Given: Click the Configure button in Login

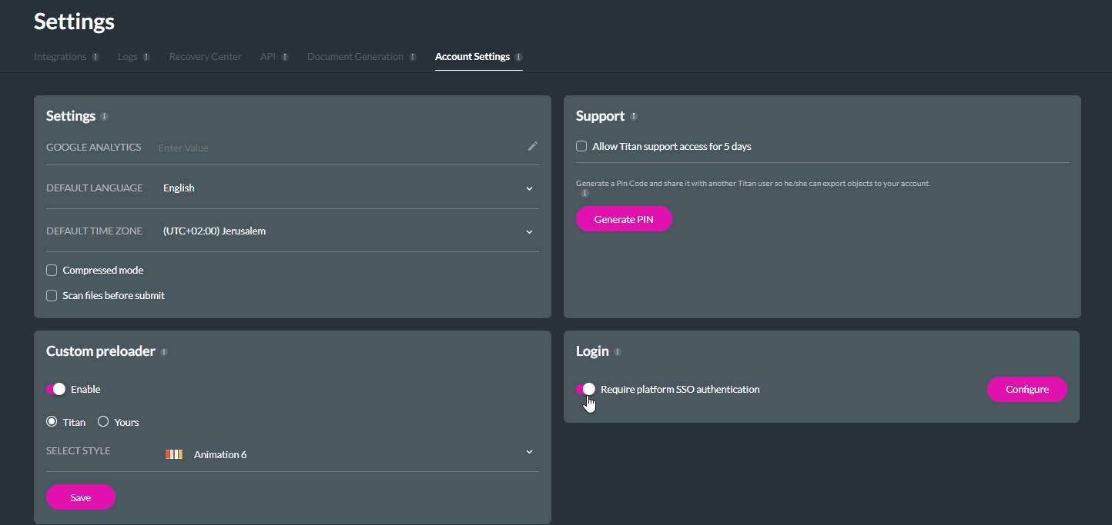Looking at the screenshot, I should [1027, 389].
